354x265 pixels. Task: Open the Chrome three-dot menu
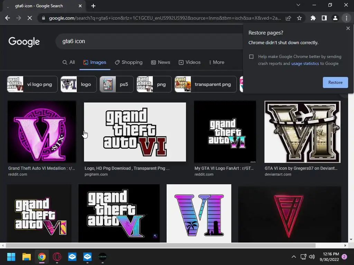point(346,18)
